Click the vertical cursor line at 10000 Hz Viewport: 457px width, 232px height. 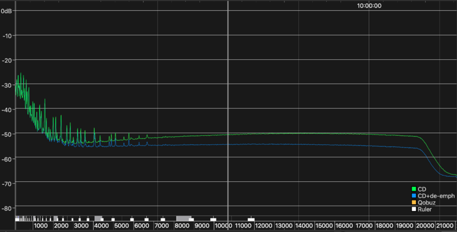tap(228, 114)
